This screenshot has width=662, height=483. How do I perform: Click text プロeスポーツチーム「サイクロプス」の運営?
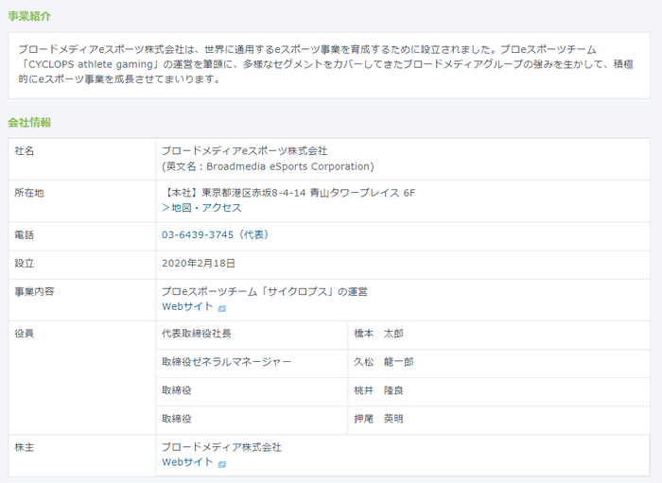coord(265,291)
